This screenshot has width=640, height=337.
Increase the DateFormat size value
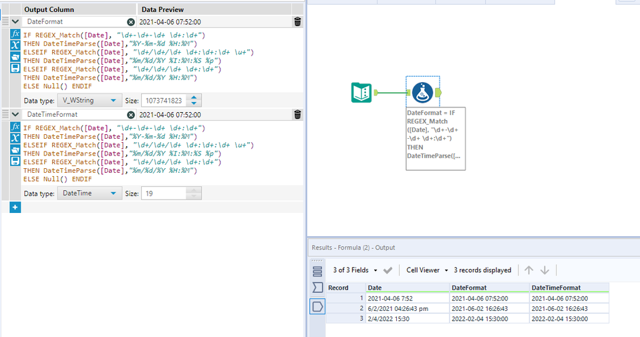coord(194,97)
